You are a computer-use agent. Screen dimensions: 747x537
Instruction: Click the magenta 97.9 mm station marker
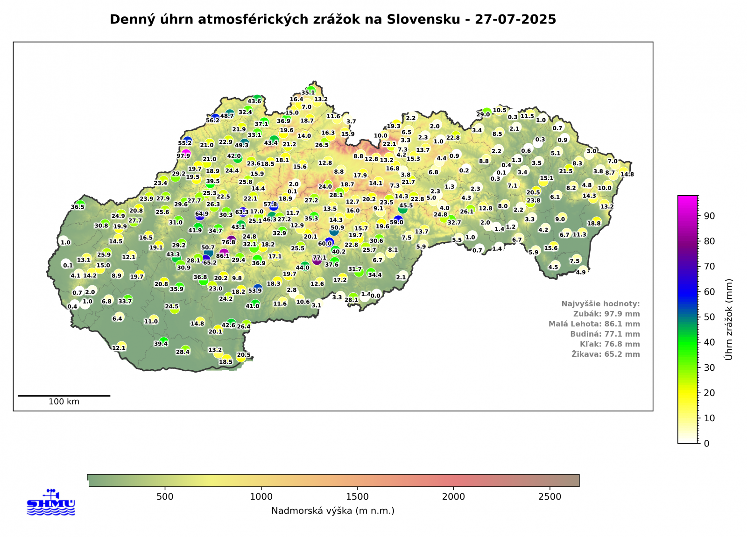pyautogui.click(x=186, y=154)
